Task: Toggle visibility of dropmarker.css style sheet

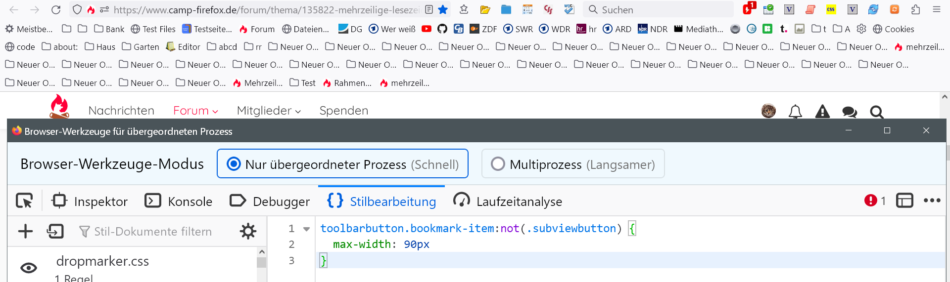Action: point(29,268)
